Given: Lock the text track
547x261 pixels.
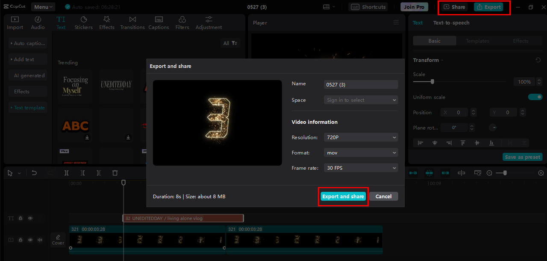Looking at the screenshot, I should click(x=21, y=218).
